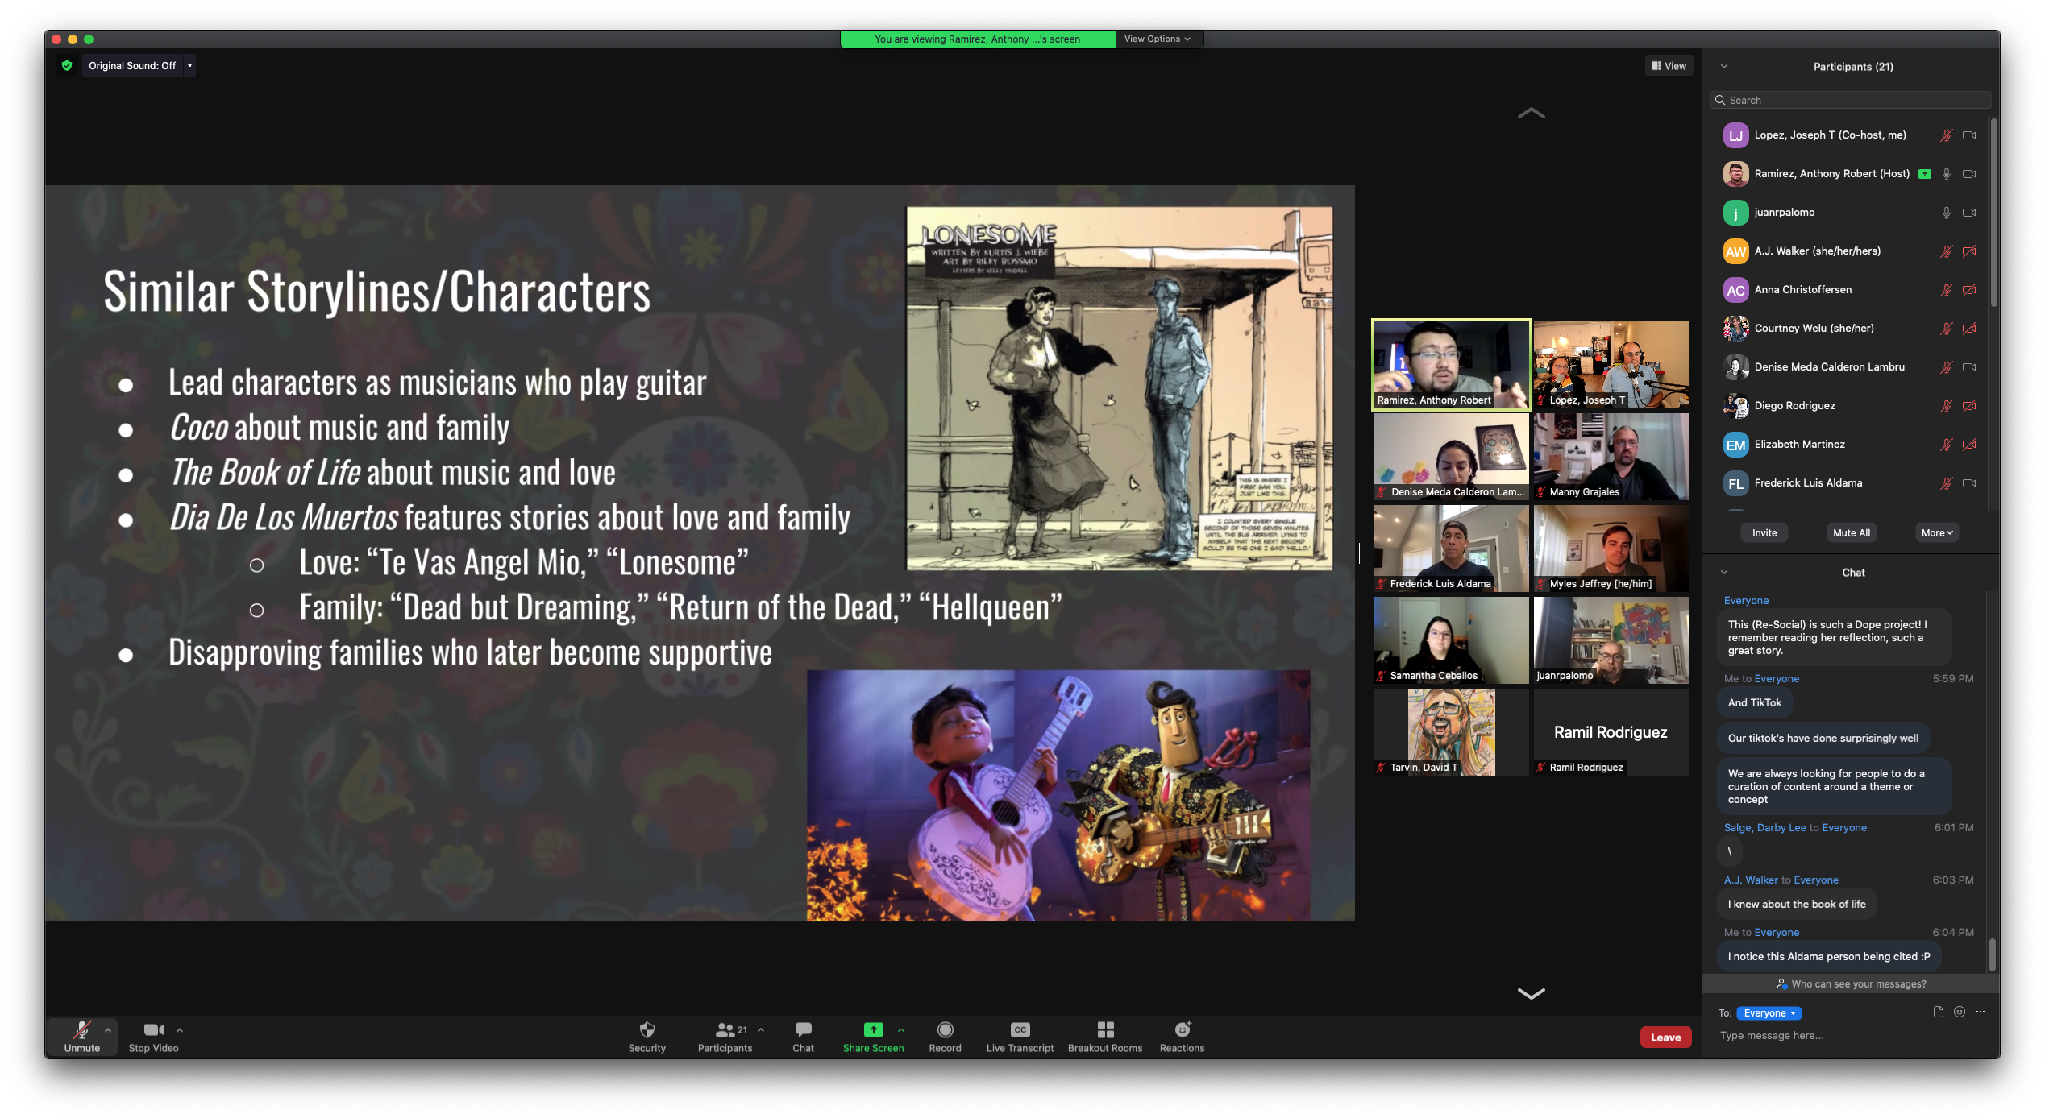This screenshot has height=1118, width=2045.
Task: Open Participants list from toolbar
Action: [725, 1036]
